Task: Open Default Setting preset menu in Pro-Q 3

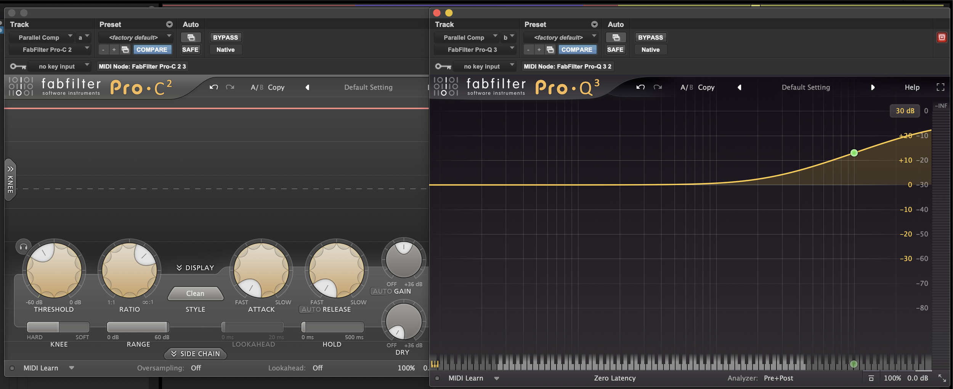Action: point(805,87)
